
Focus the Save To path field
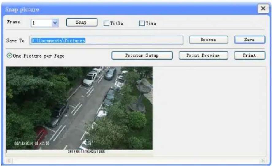tap(106, 40)
